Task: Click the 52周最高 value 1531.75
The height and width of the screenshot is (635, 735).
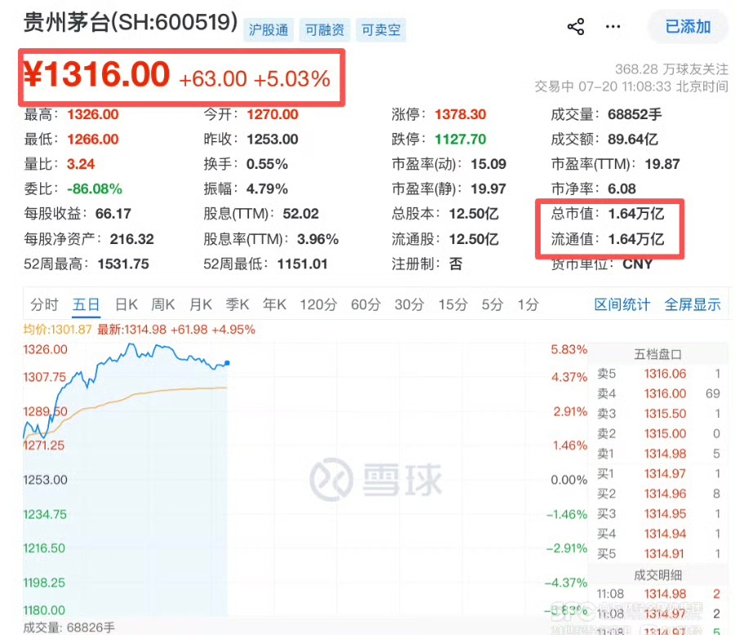Action: coord(123,264)
